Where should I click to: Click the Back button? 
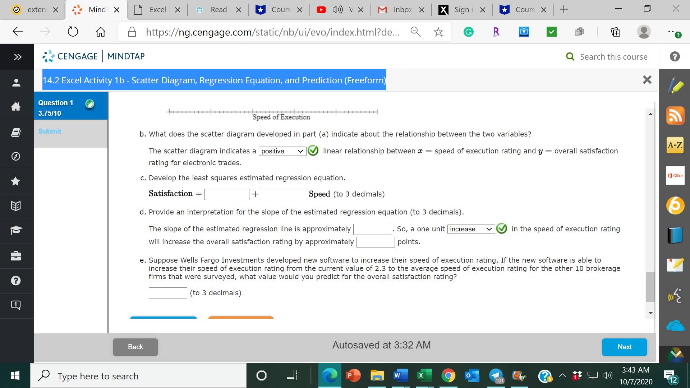[135, 347]
